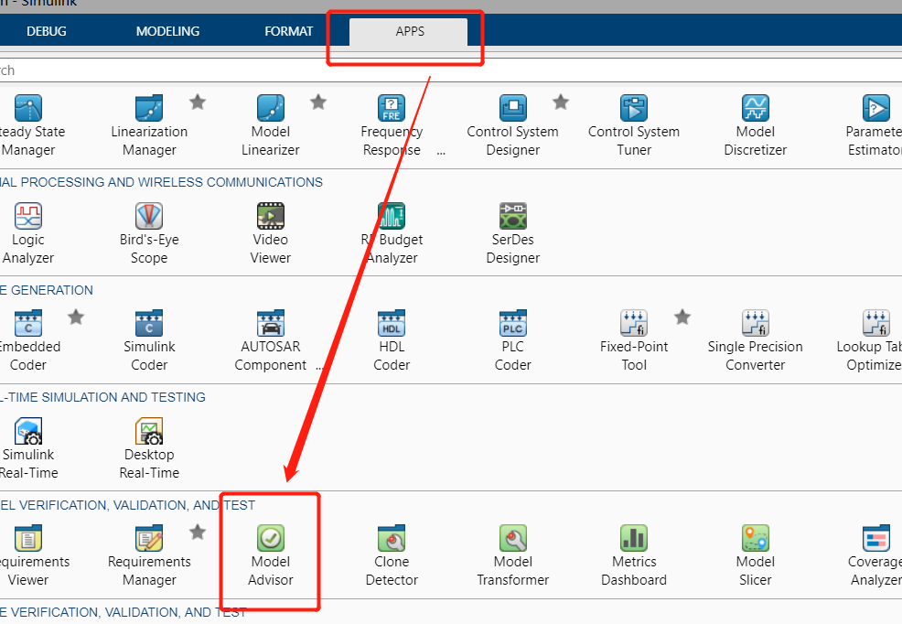Open the Coverage Analyzer
The width and height of the screenshot is (902, 624).
coord(875,555)
